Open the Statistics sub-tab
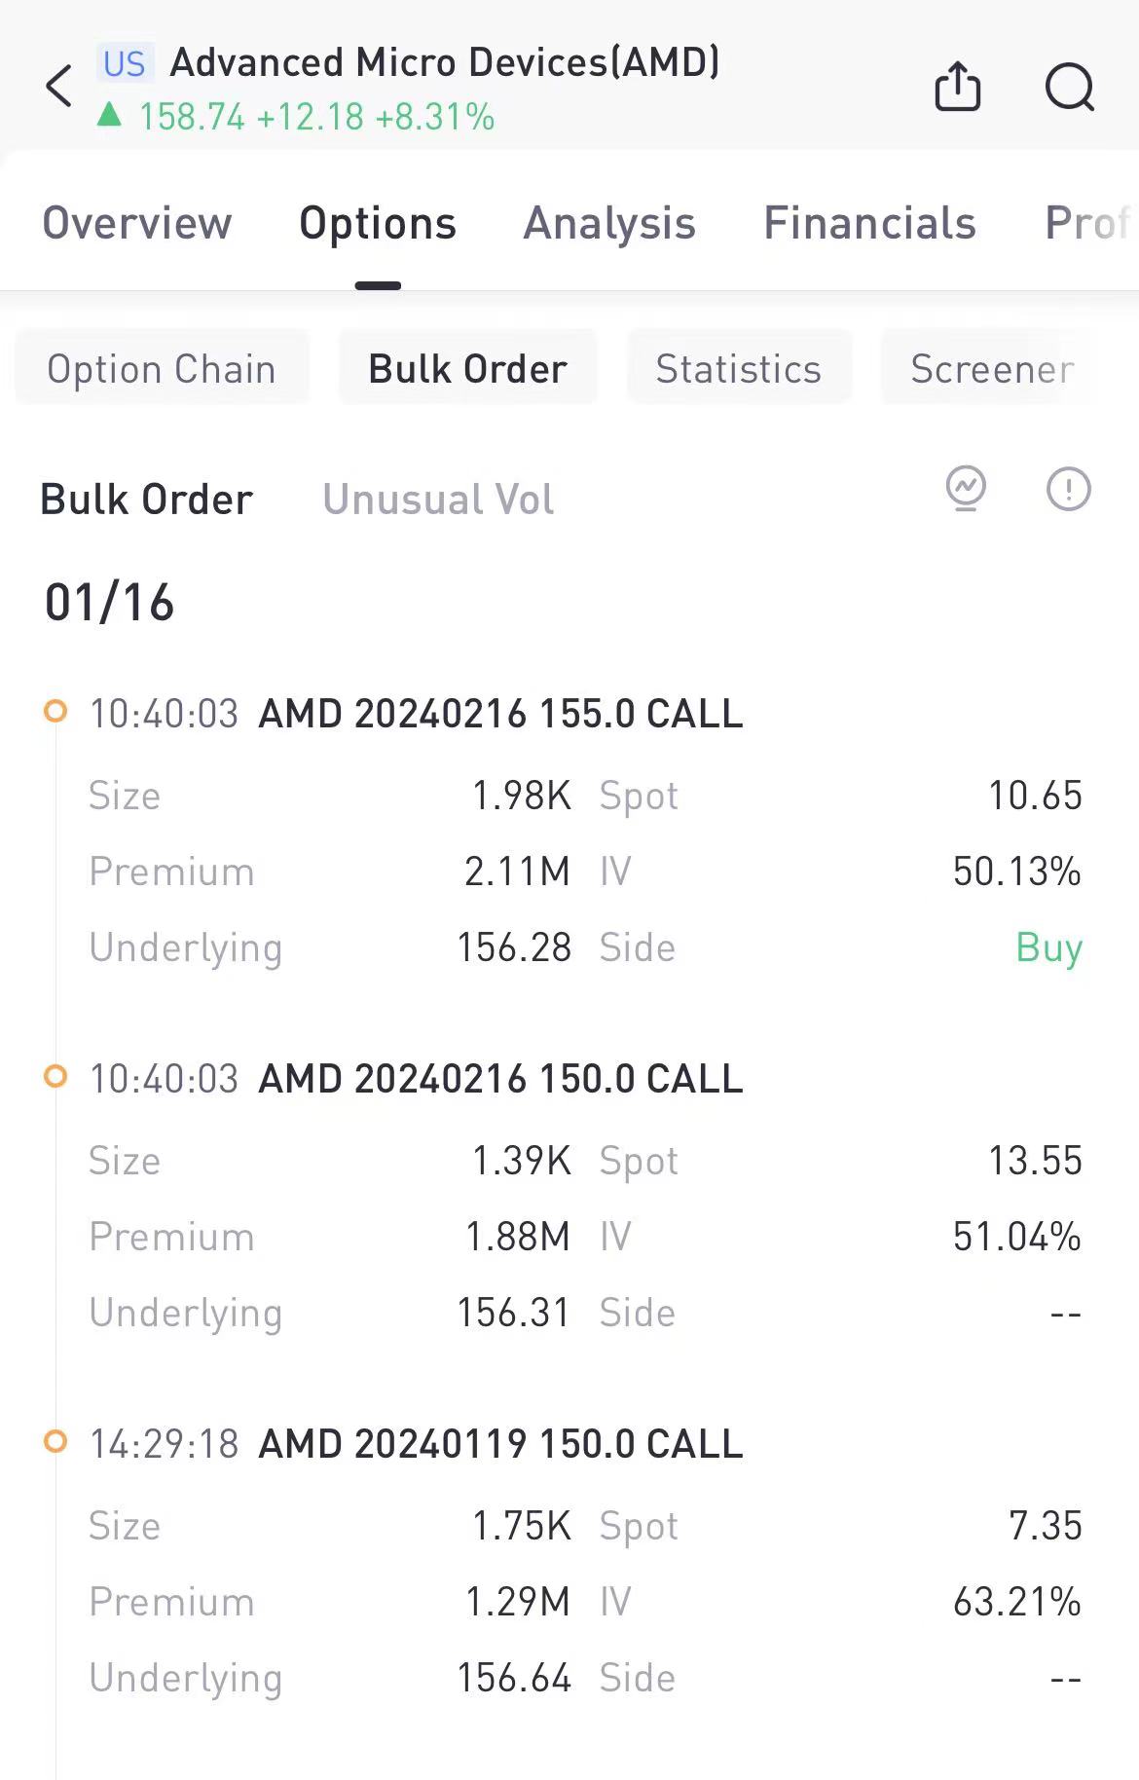 pos(739,369)
